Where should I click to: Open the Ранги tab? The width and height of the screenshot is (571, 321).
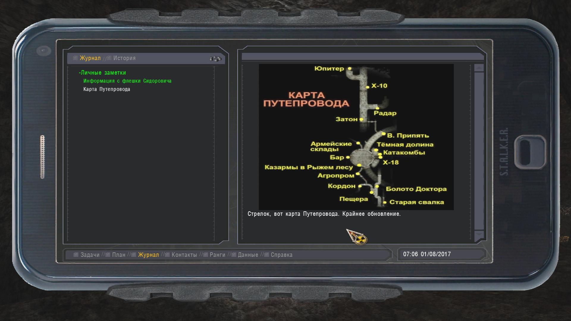coord(217,255)
